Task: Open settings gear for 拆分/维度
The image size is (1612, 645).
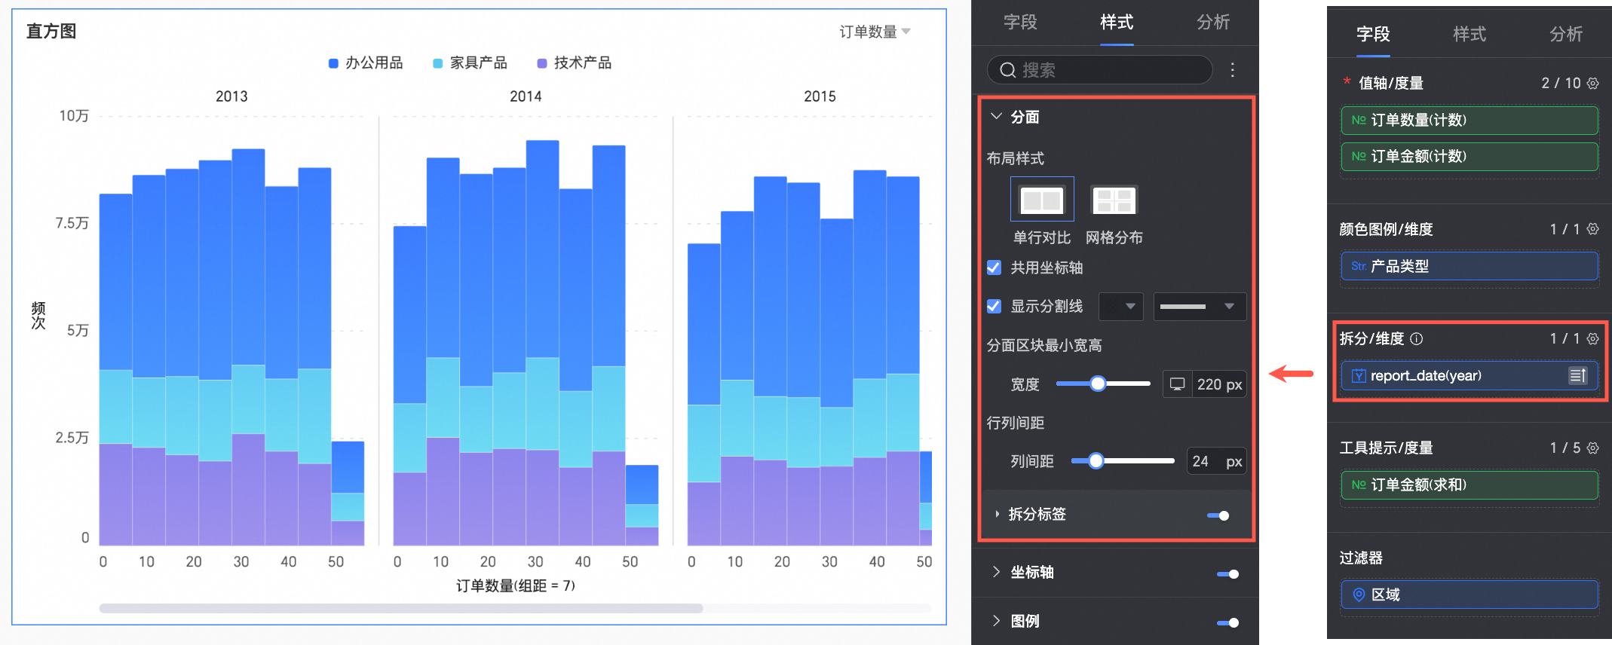Action: 1593,339
